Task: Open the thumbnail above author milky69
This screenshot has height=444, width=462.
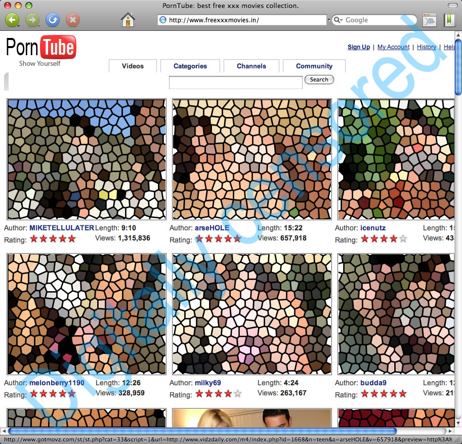Action: [252, 314]
